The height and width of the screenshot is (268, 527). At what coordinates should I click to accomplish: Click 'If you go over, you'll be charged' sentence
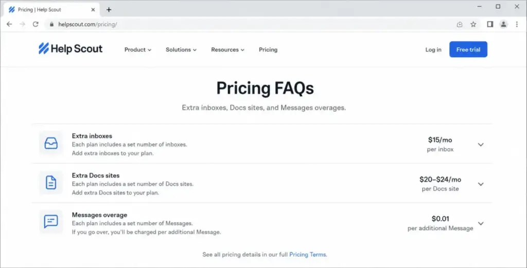(x=147, y=232)
